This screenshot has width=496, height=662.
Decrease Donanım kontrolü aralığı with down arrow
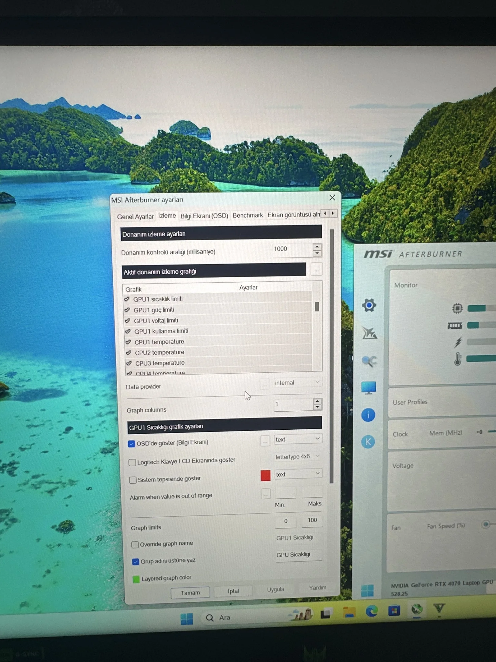(317, 253)
